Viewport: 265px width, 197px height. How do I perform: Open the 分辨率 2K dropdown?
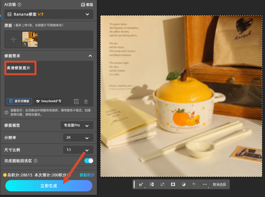tap(78, 138)
